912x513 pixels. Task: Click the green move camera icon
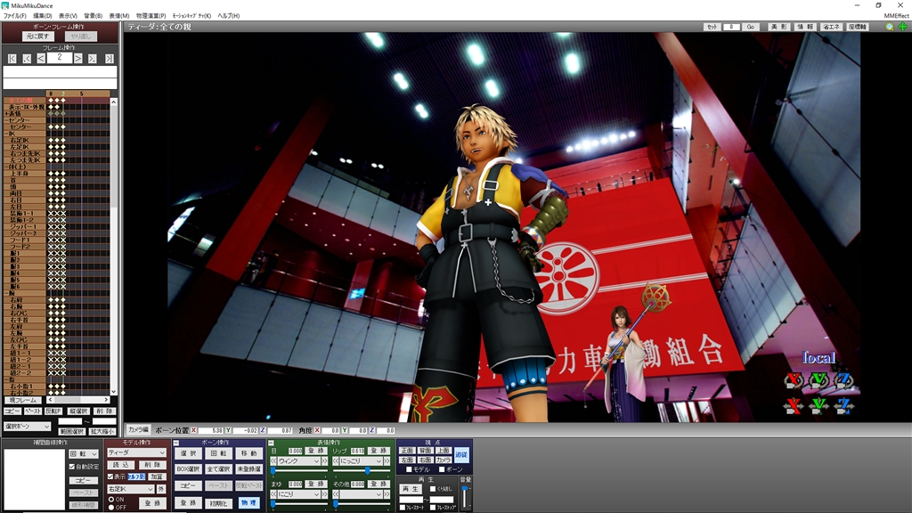pos(903,27)
